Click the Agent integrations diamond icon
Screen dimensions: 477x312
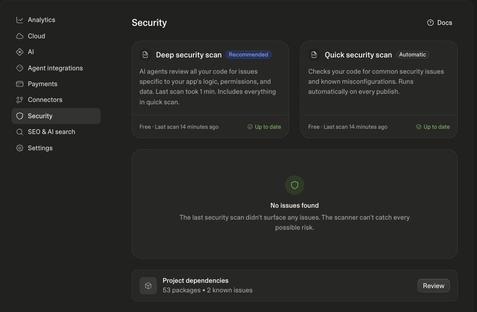[20, 68]
